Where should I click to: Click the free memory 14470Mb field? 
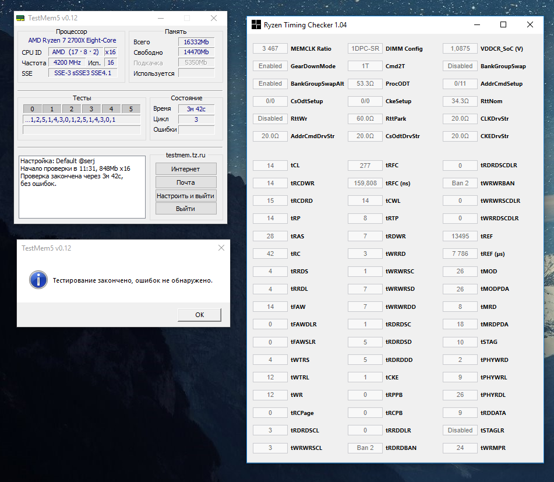click(196, 52)
